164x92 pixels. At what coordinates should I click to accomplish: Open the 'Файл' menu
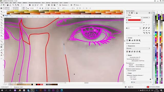point(2,3)
